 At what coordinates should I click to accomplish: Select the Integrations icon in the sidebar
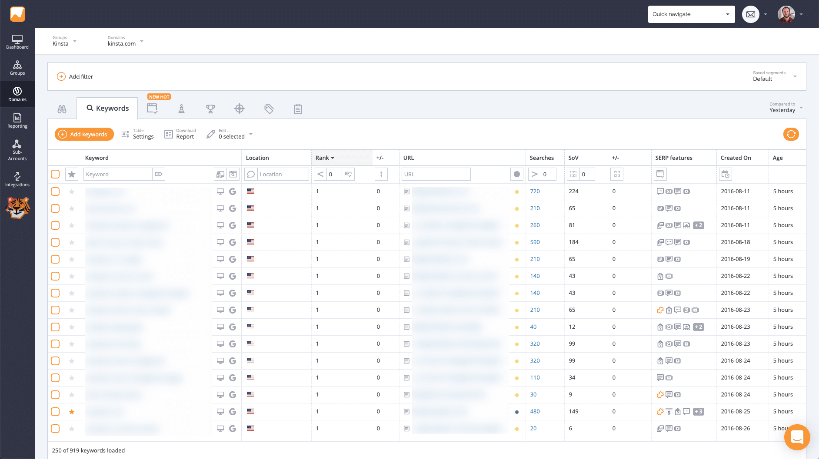[x=17, y=178]
